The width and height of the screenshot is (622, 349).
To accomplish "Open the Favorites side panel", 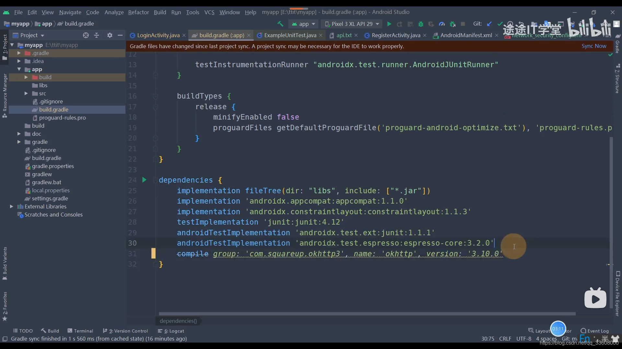I will [x=5, y=306].
